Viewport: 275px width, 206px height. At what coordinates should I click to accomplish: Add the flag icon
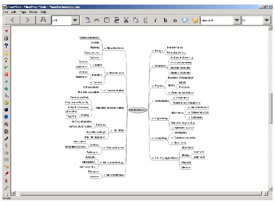pos(6,124)
